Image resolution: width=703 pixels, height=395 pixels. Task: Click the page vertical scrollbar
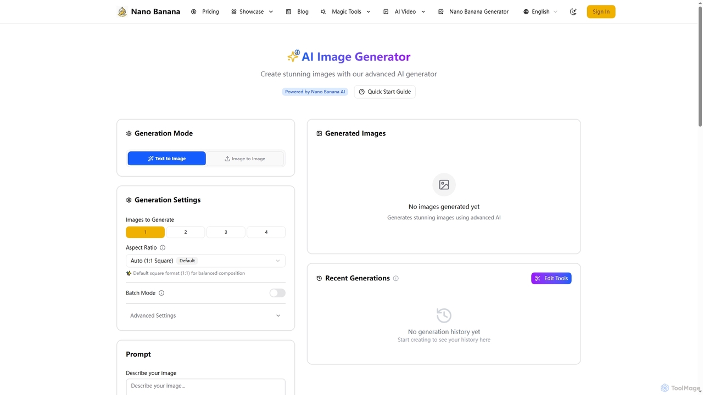click(x=699, y=66)
